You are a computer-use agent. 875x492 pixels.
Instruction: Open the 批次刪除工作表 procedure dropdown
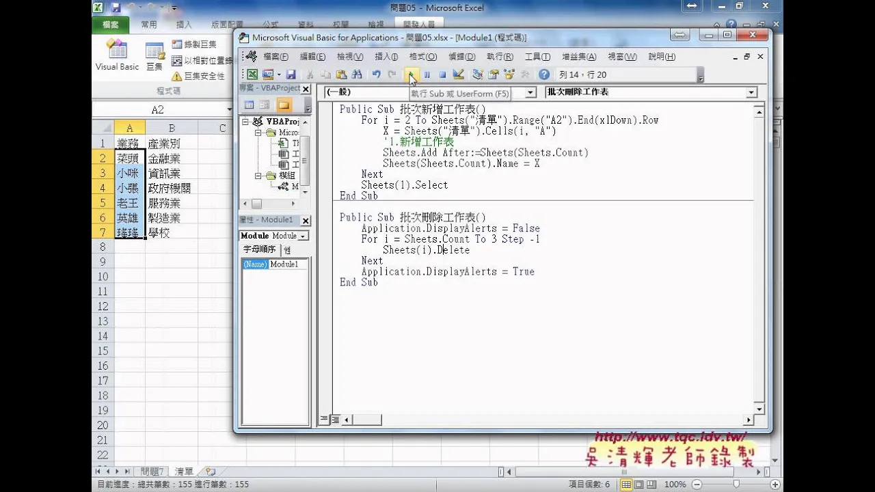[x=751, y=92]
